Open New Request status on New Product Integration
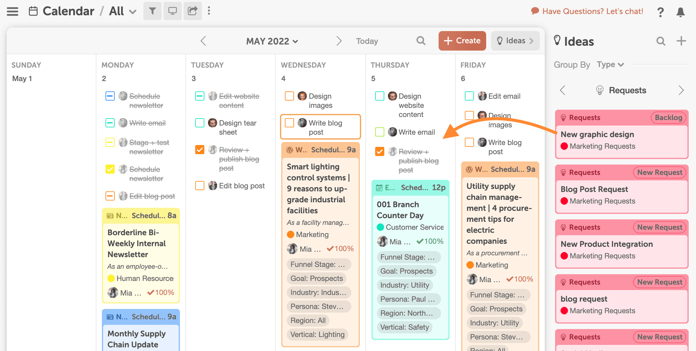The width and height of the screenshot is (696, 351). [x=660, y=227]
